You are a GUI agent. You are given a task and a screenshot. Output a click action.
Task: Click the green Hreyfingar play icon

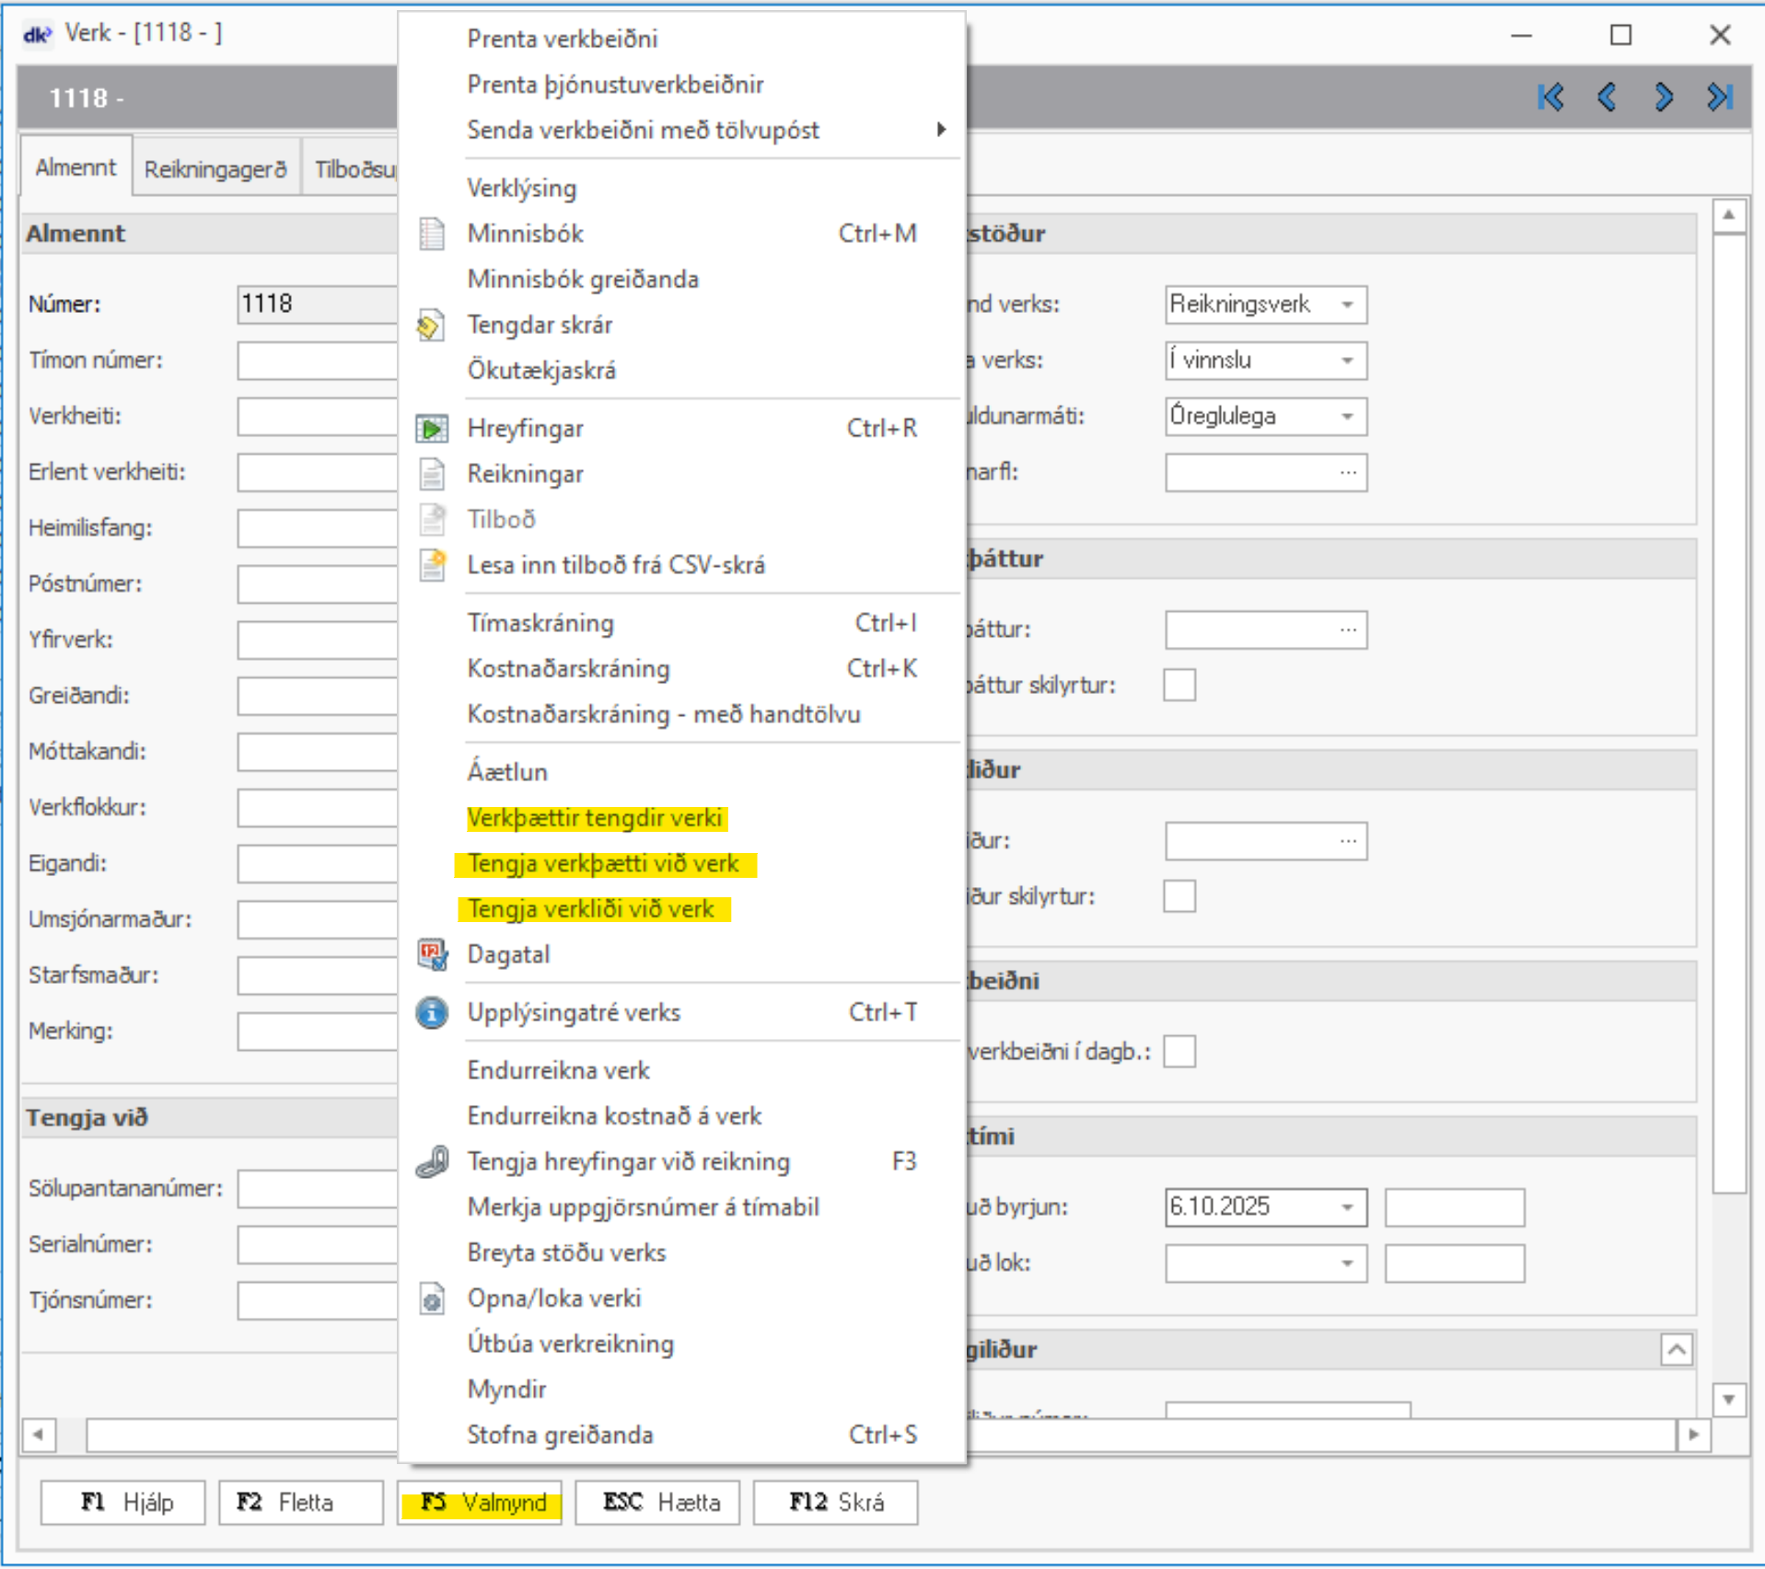pyautogui.click(x=431, y=429)
